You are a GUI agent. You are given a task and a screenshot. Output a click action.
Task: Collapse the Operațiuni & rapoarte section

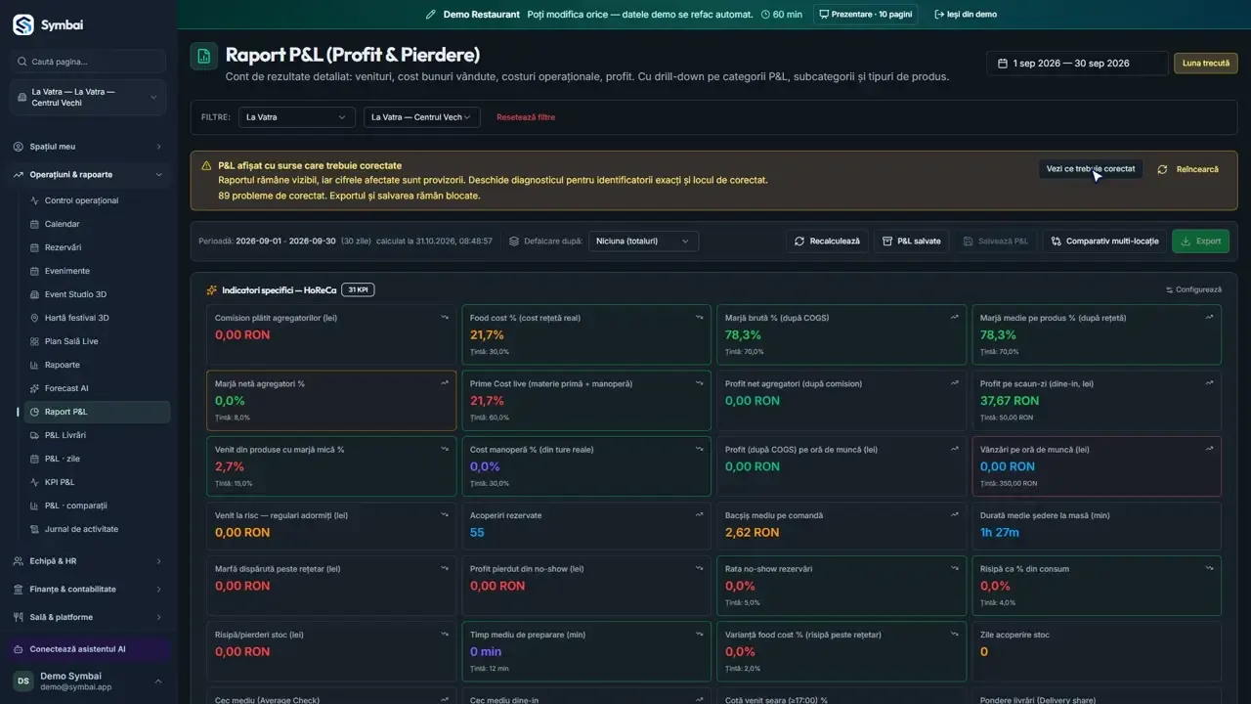coord(89,174)
